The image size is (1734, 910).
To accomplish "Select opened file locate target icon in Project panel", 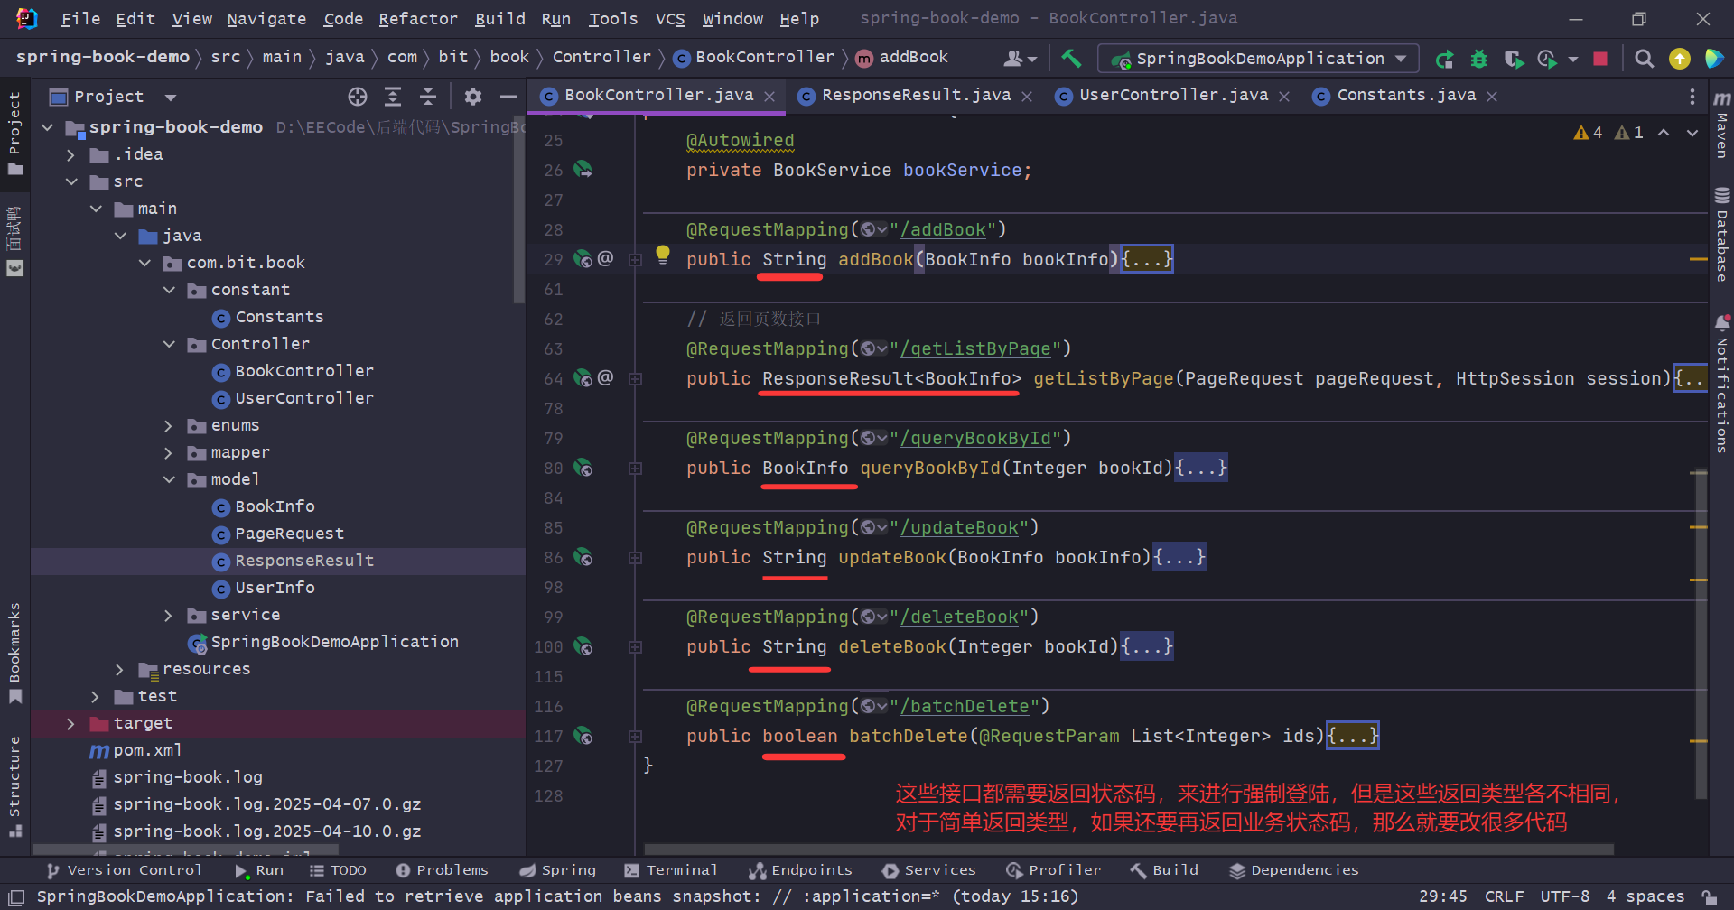I will 358,97.
